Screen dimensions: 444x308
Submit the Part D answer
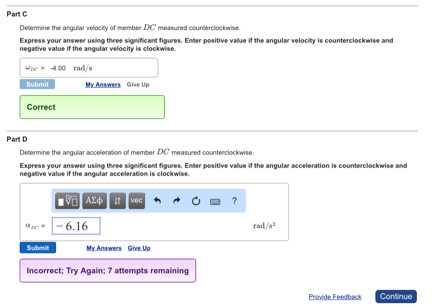click(x=38, y=247)
